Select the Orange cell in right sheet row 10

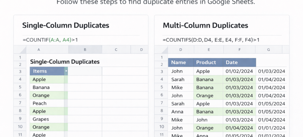pyautogui.click(x=208, y=128)
